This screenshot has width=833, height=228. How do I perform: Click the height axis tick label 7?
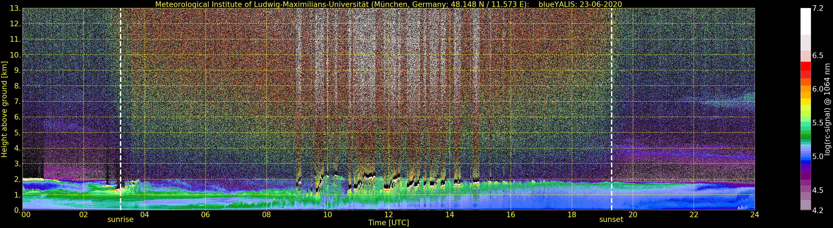point(17,102)
